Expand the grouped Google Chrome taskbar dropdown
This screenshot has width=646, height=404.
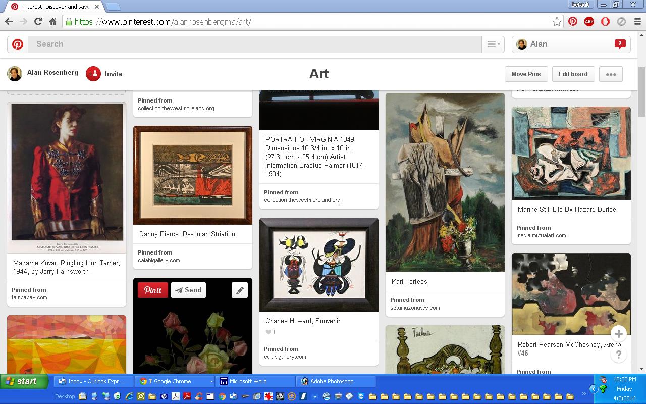click(x=211, y=381)
